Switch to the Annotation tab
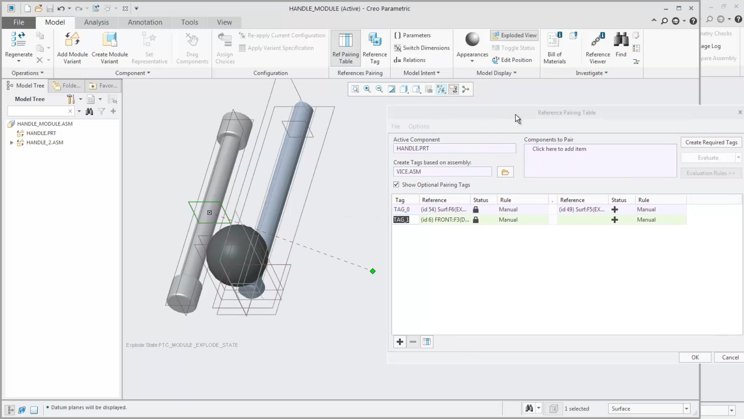The height and width of the screenshot is (419, 744). pos(145,22)
